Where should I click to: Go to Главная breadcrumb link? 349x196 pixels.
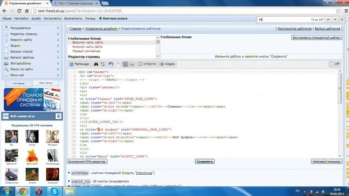[x=75, y=28]
